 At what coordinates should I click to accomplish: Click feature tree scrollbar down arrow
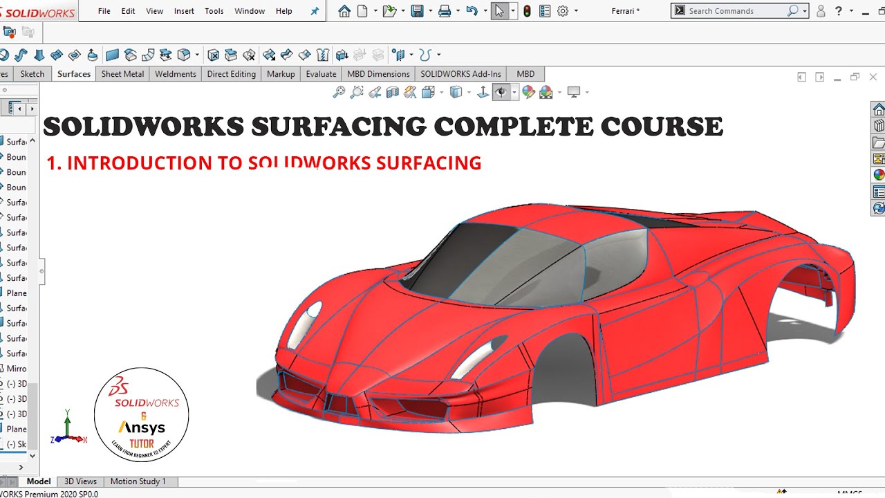[32, 456]
